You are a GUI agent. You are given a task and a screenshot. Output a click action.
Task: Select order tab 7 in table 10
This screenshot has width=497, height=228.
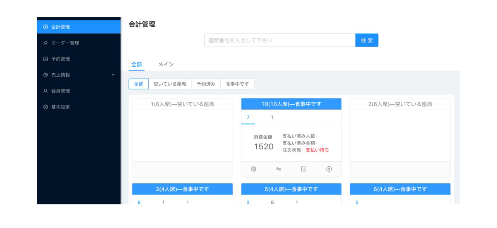(248, 117)
